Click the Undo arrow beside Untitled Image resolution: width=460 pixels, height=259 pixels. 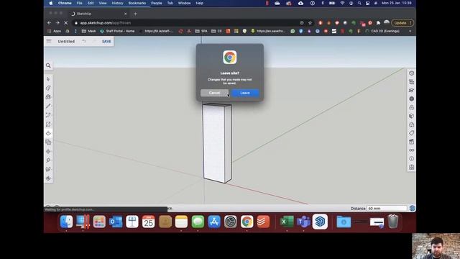tap(84, 42)
